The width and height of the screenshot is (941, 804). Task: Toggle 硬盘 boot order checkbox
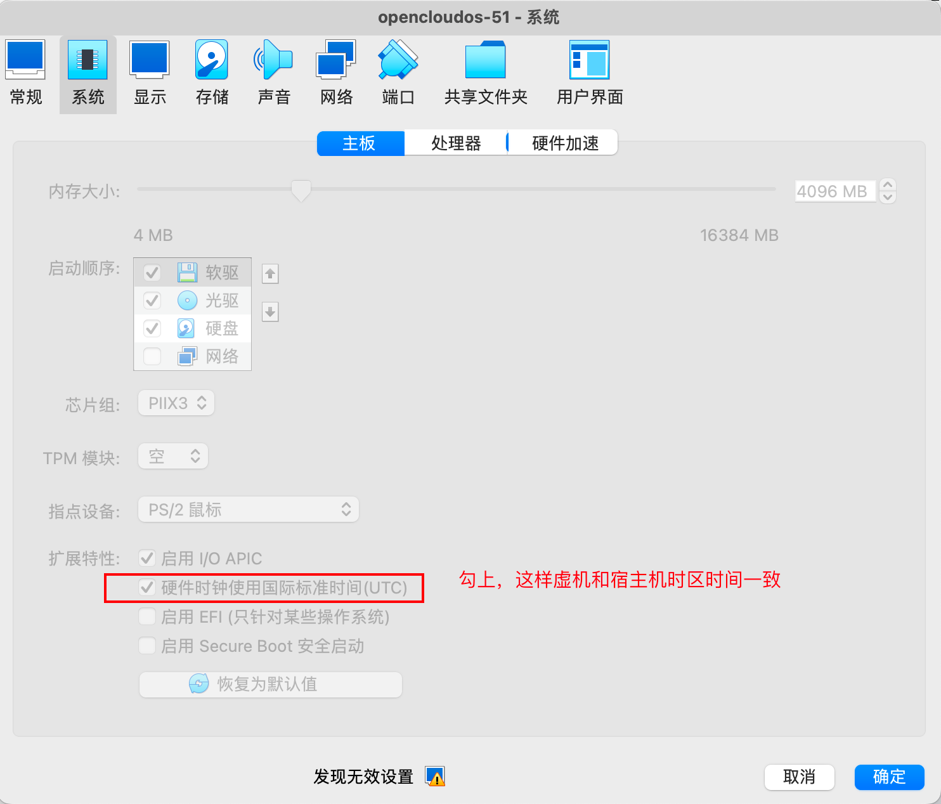click(x=152, y=328)
